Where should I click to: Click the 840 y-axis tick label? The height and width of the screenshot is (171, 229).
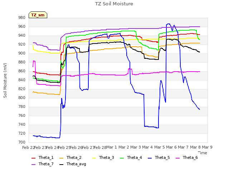pos(22,80)
